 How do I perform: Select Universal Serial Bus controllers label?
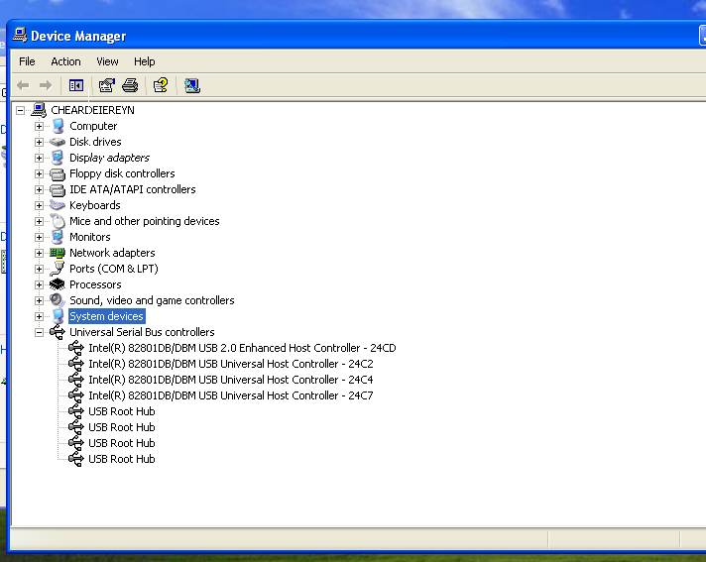tap(142, 332)
